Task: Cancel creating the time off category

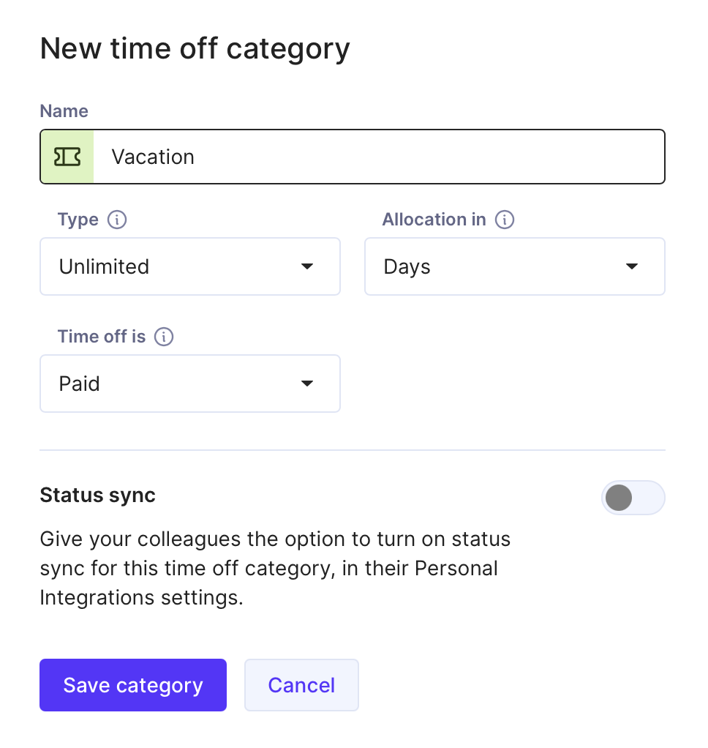Action: 301,685
